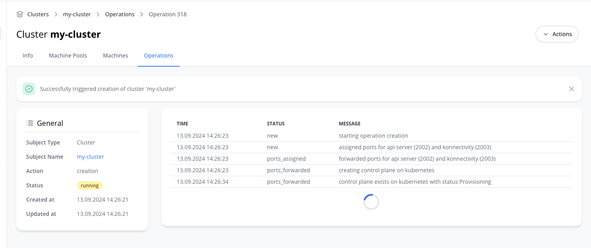Screen dimensions: 591x248
Task: Click the list icon beside General heading
Action: point(29,123)
